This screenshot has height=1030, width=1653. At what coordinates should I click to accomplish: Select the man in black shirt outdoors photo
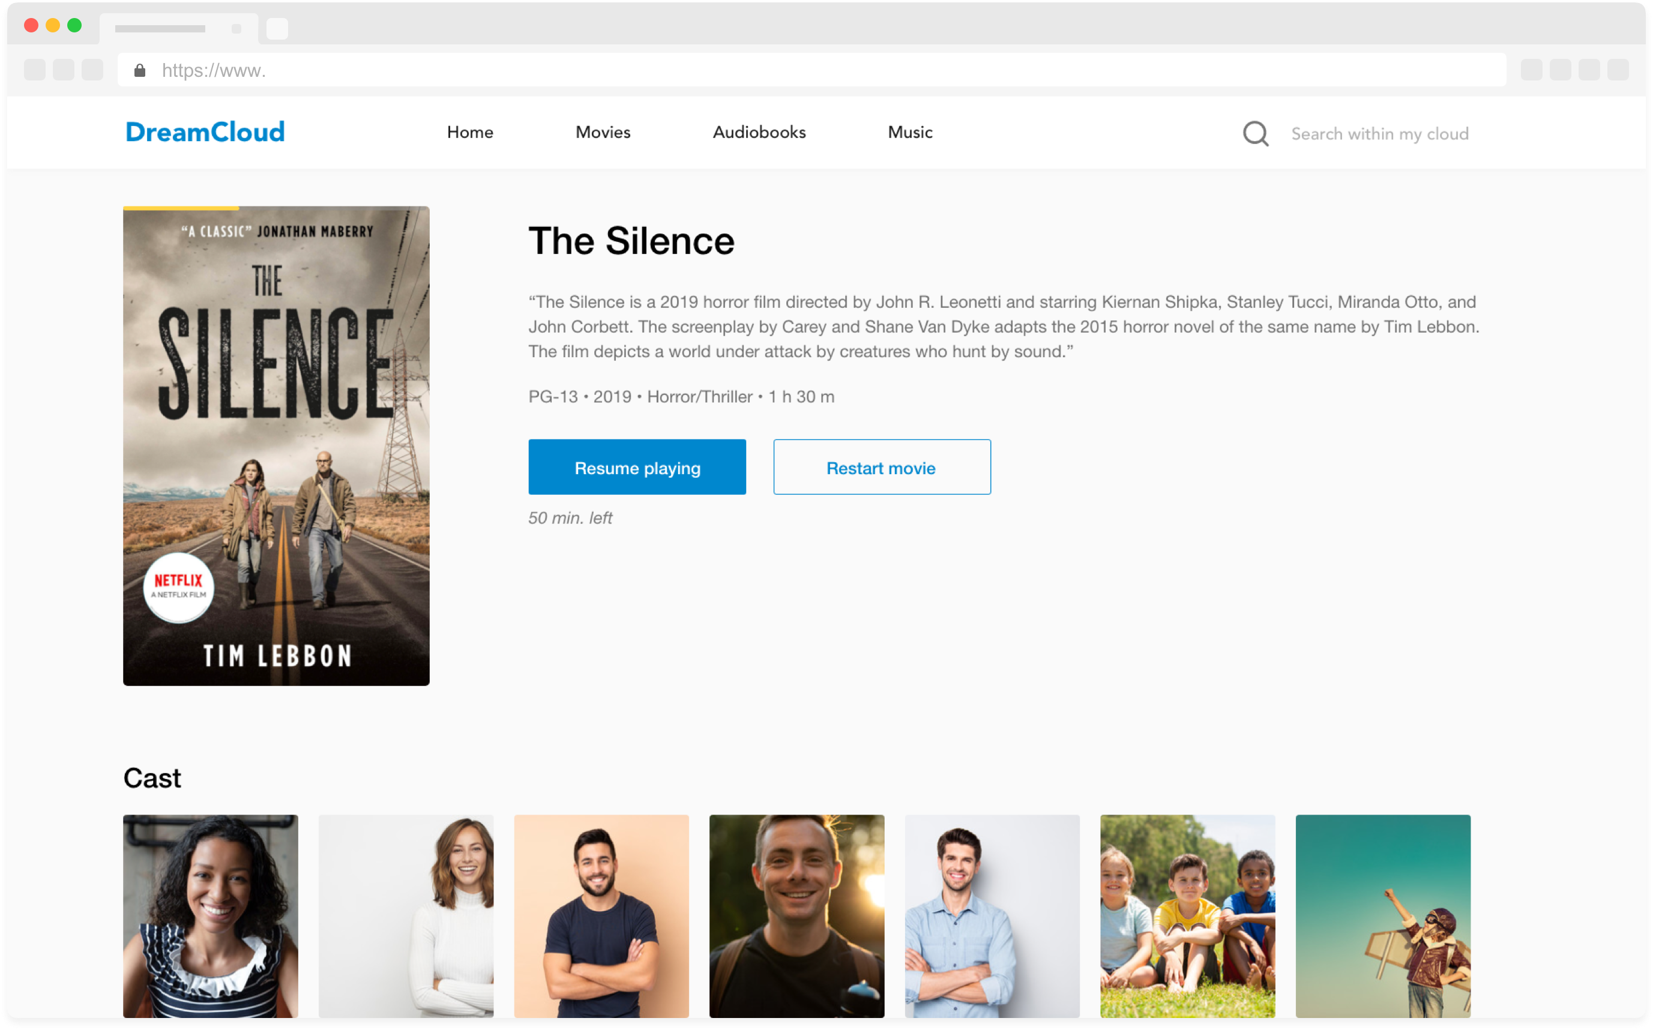coord(797,915)
